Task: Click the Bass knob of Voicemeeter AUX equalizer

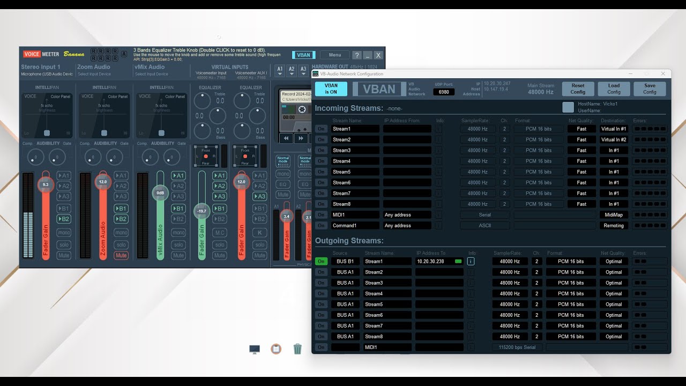Action: [x=242, y=131]
